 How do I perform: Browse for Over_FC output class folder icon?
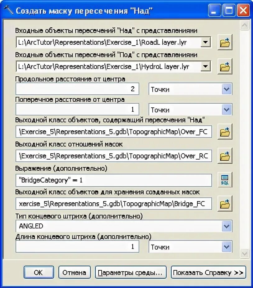click(225, 132)
